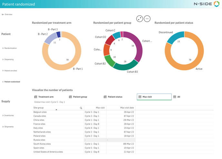Click the table icon beside Patient status
Image resolution: width=222 pixels, height=159 pixels.
[x=105, y=97]
